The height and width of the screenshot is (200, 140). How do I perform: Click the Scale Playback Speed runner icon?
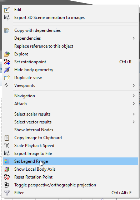click(x=7, y=146)
